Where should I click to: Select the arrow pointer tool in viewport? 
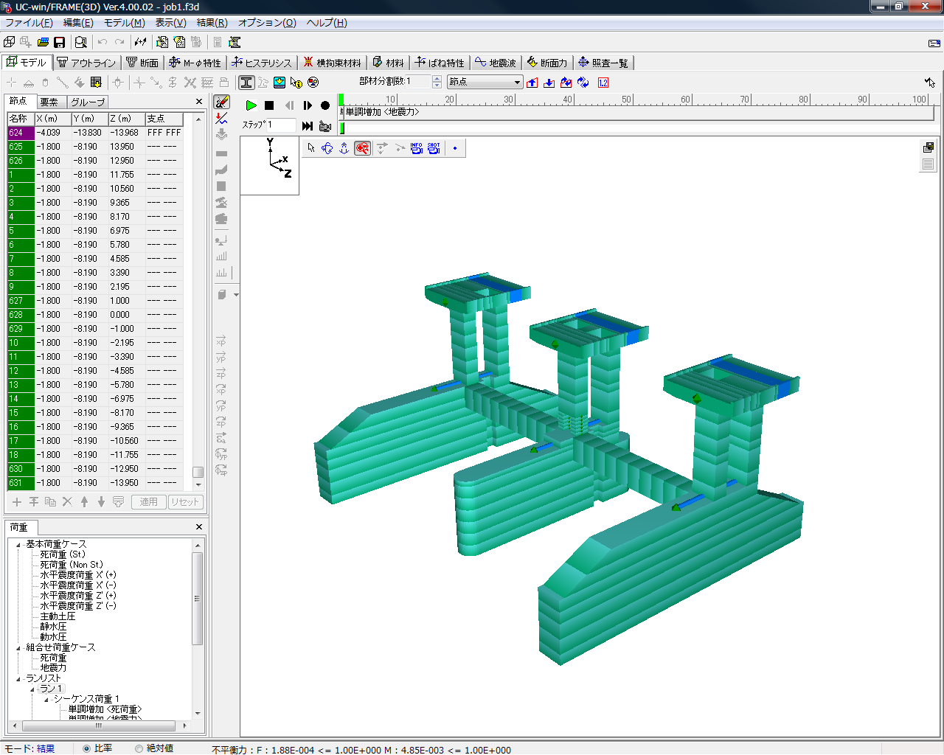(x=311, y=148)
